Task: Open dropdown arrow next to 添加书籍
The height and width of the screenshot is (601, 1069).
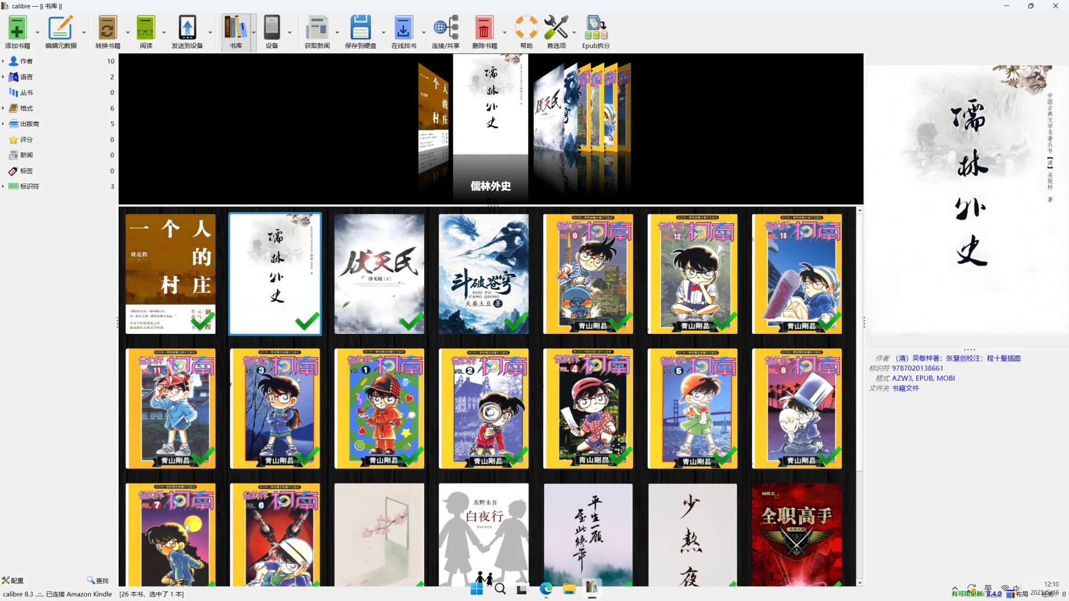Action: click(x=38, y=32)
